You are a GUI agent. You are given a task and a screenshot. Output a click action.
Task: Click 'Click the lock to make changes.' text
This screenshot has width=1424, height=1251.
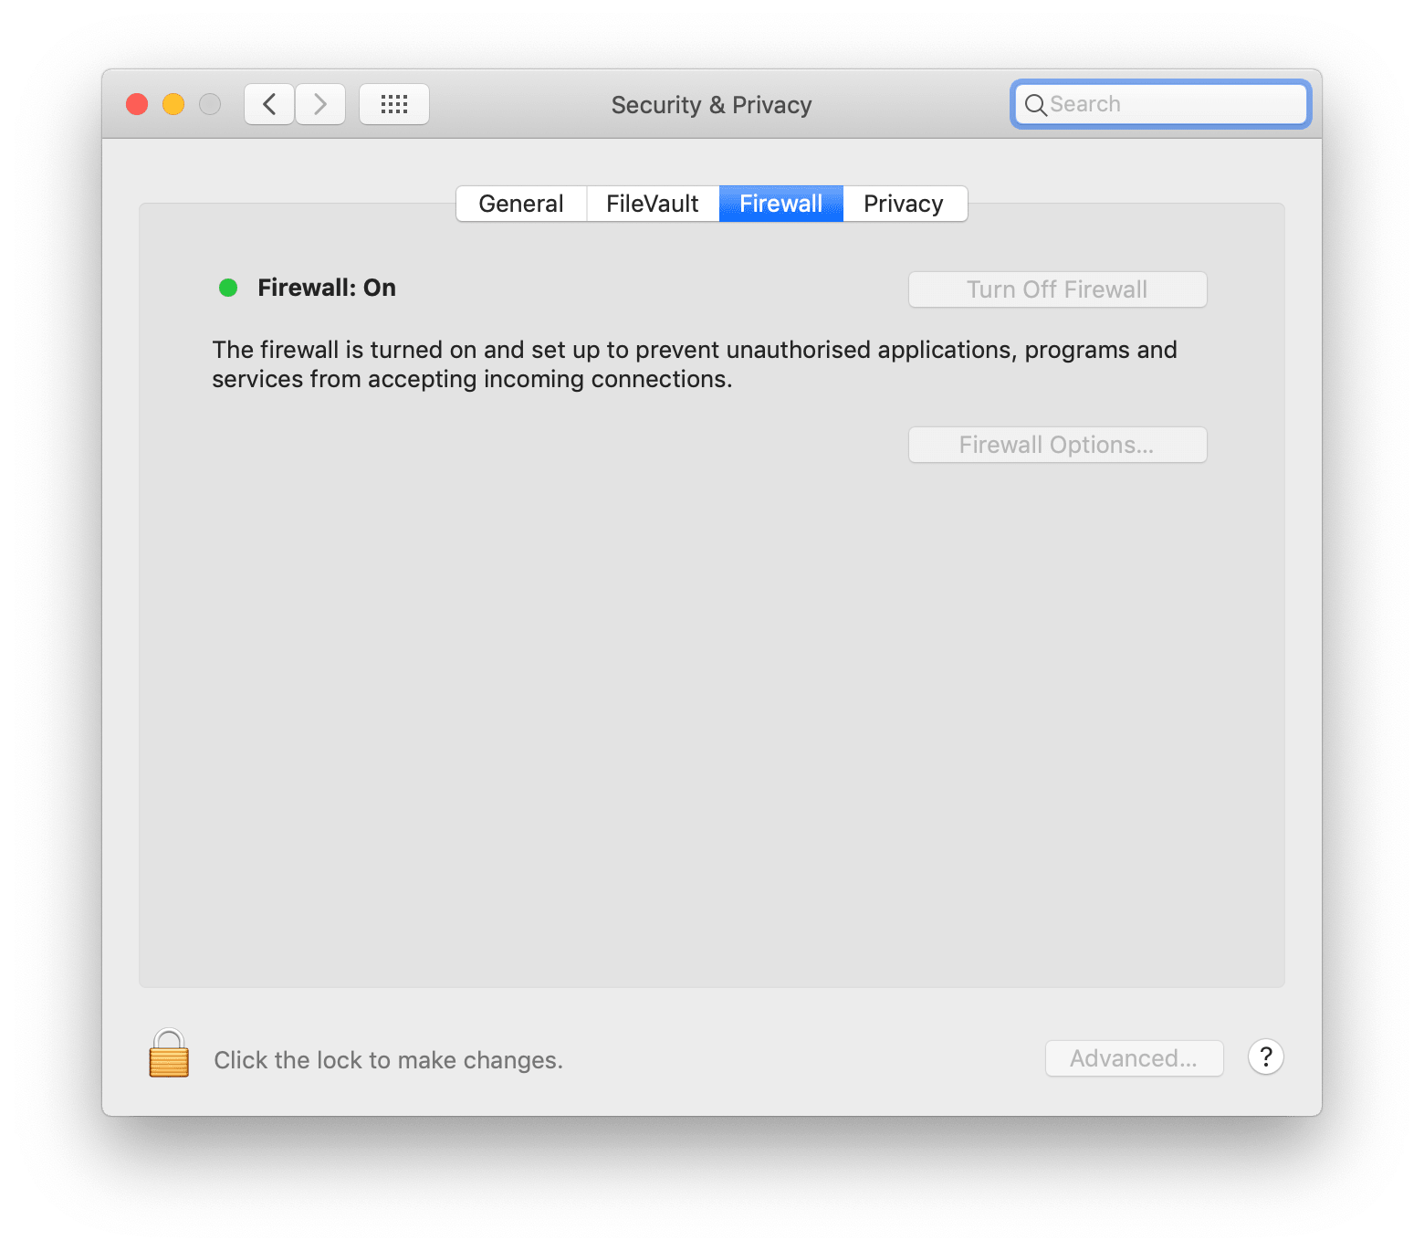click(x=389, y=1060)
